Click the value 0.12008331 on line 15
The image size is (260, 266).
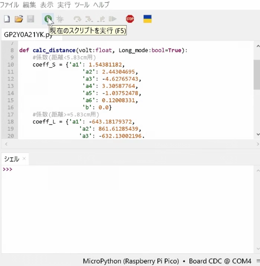118,100
